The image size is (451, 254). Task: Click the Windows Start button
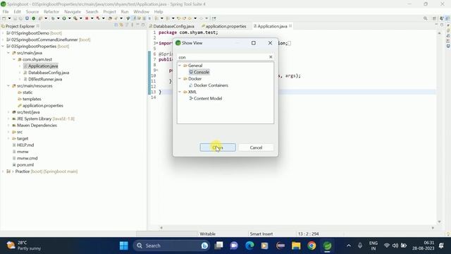124,246
